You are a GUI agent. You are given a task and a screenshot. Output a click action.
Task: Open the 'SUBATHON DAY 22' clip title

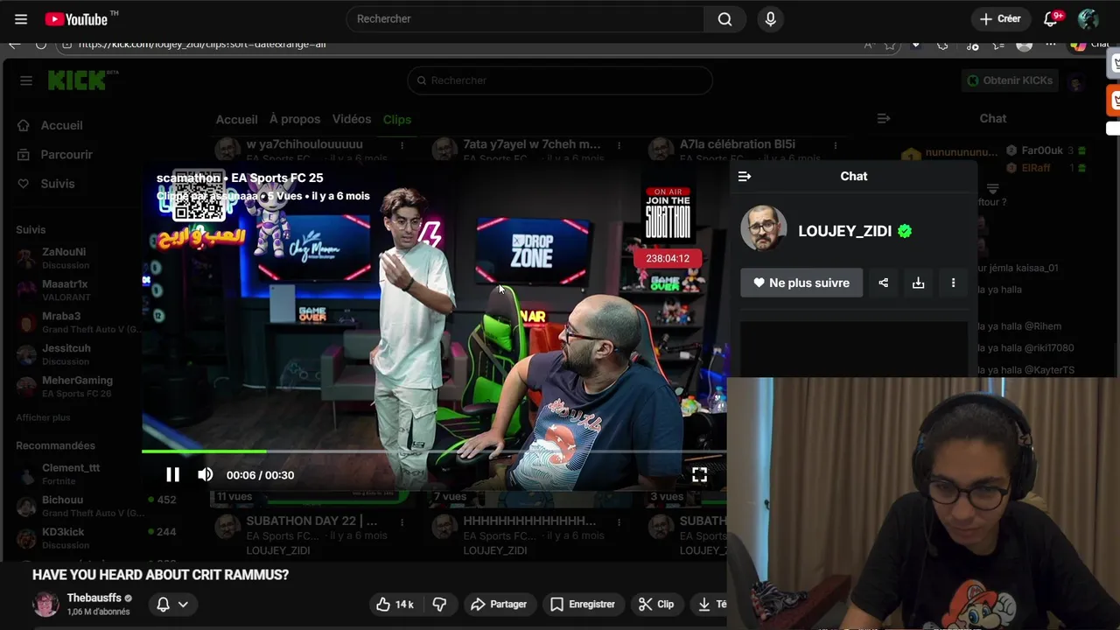coord(311,521)
